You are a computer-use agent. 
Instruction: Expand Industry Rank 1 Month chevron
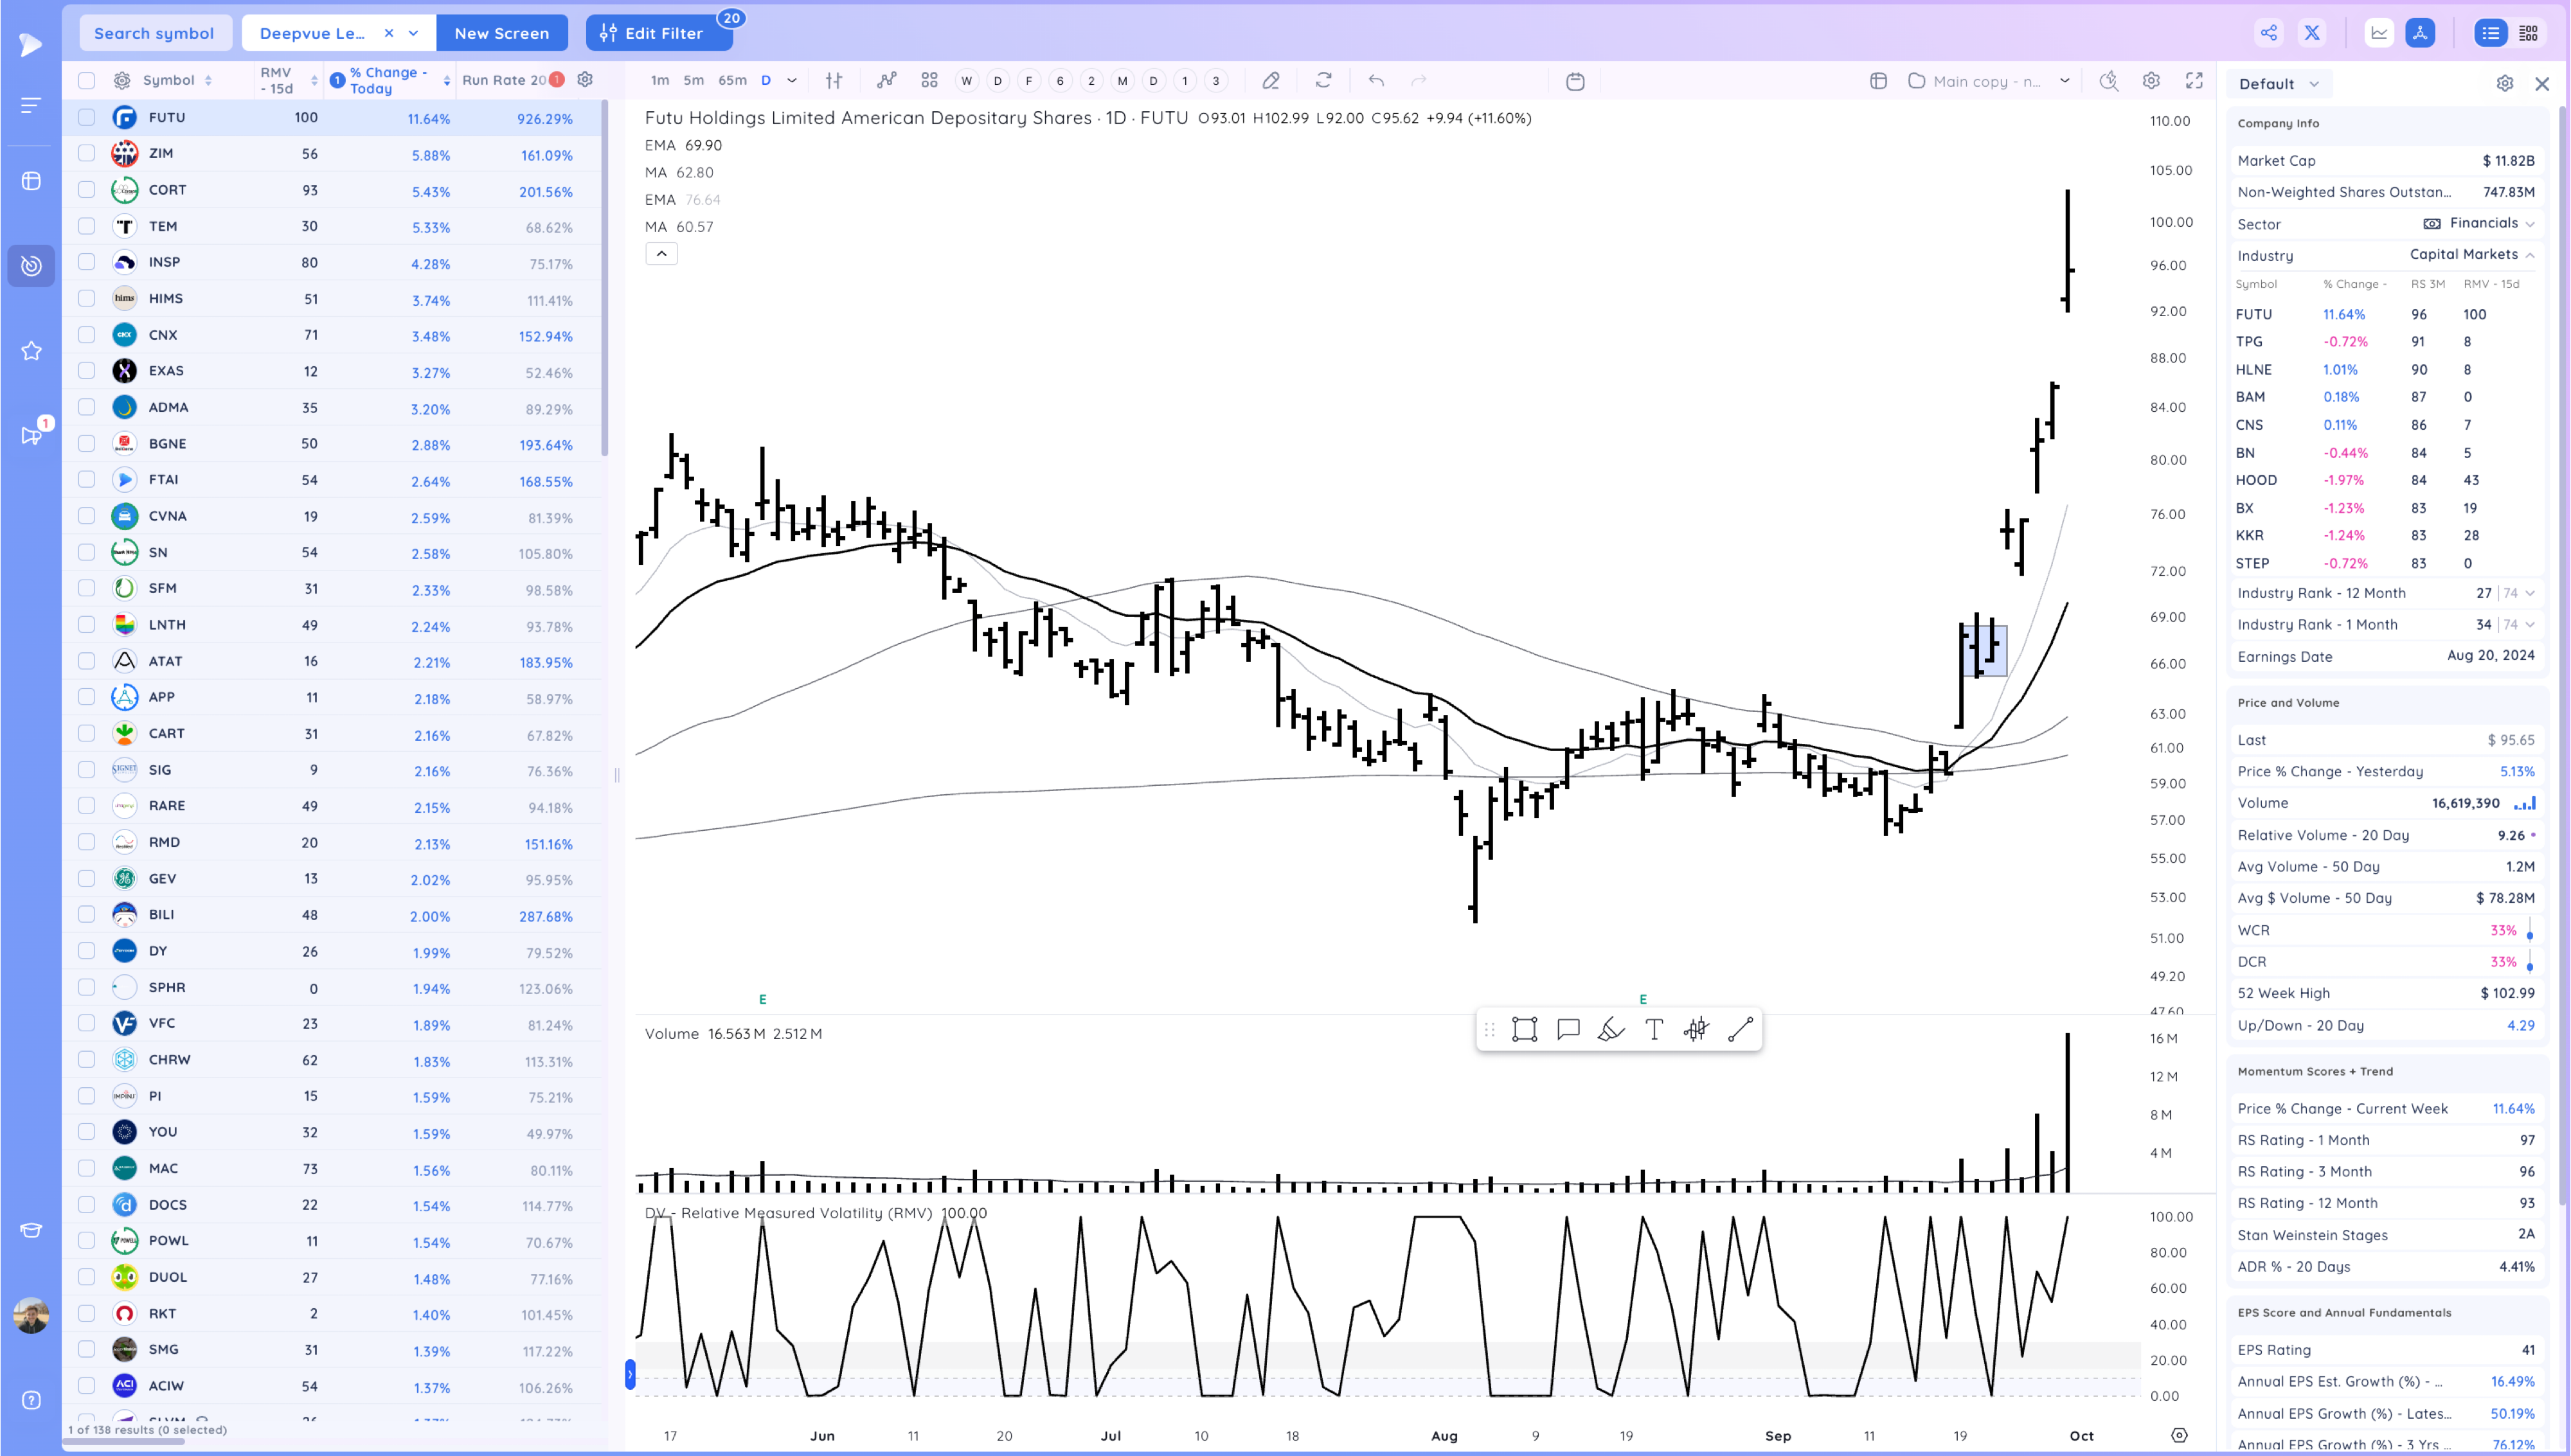(2529, 625)
